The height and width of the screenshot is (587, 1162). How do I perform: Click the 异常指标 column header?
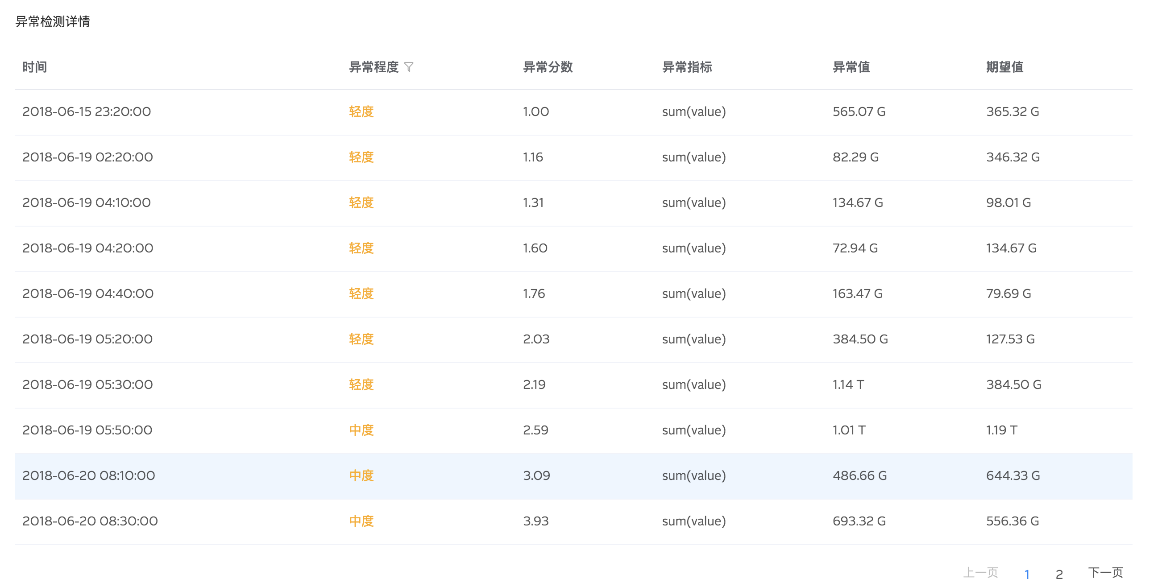pyautogui.click(x=687, y=67)
